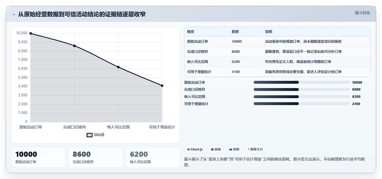The image size is (382, 179).
Task: Click the 10000 value right of the progress bar
Action: tap(357, 83)
